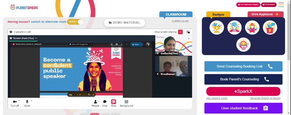
Task: Click the PlanetSpark logo
Action: point(24,8)
